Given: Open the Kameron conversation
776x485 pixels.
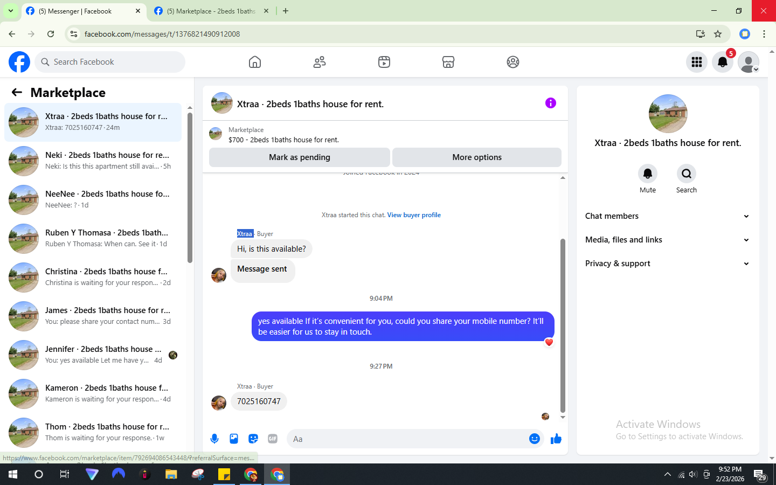Looking at the screenshot, I should [x=93, y=394].
